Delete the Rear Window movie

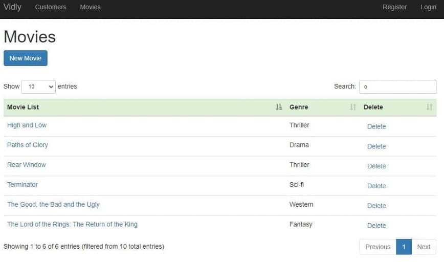click(376, 166)
